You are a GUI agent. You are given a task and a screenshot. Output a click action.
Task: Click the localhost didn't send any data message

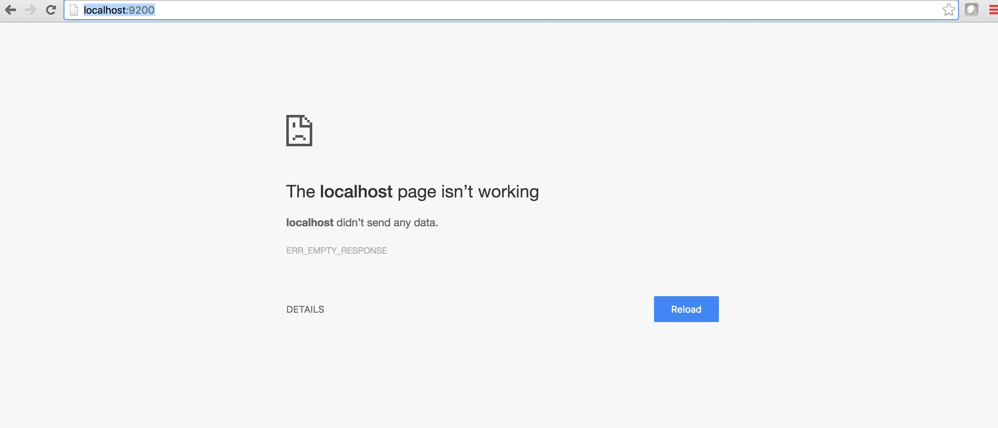(362, 222)
